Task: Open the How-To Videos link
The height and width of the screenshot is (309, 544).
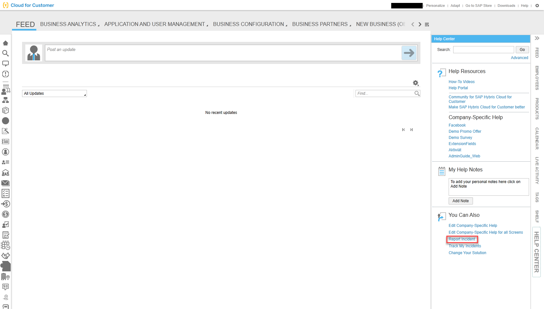Action: (462, 82)
